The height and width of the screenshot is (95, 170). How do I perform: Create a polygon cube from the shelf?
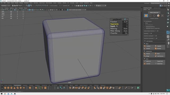click(8, 88)
